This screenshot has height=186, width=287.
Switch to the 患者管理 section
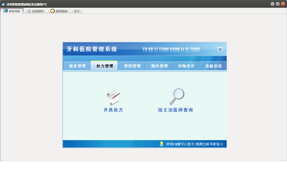tap(77, 66)
